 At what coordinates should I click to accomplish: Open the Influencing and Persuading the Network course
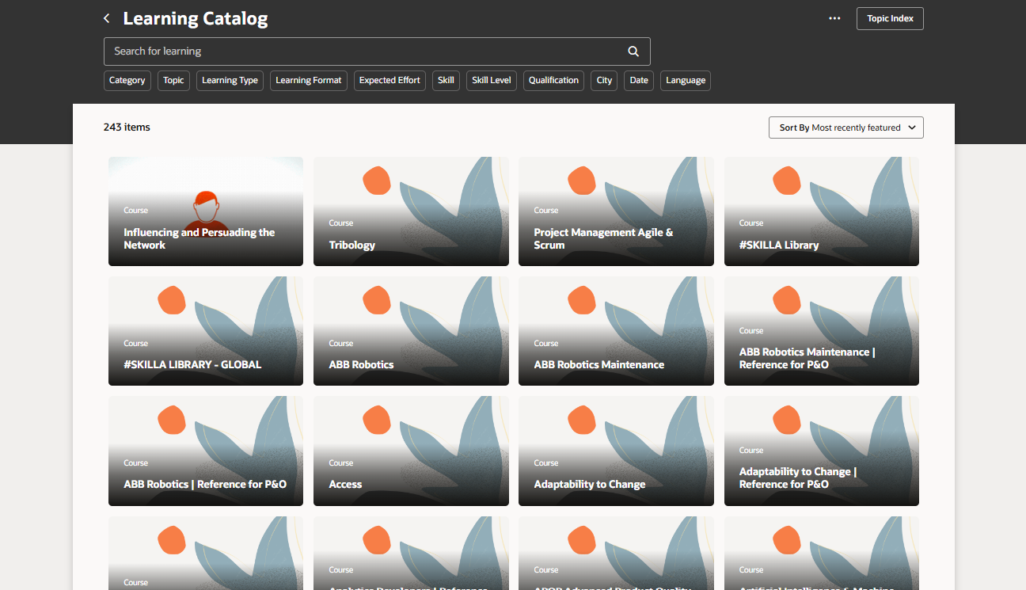pyautogui.click(x=206, y=211)
